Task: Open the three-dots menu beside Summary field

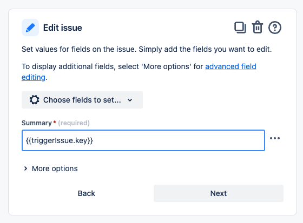Action: tap(275, 138)
